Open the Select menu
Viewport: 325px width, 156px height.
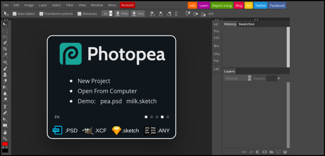pos(56,5)
